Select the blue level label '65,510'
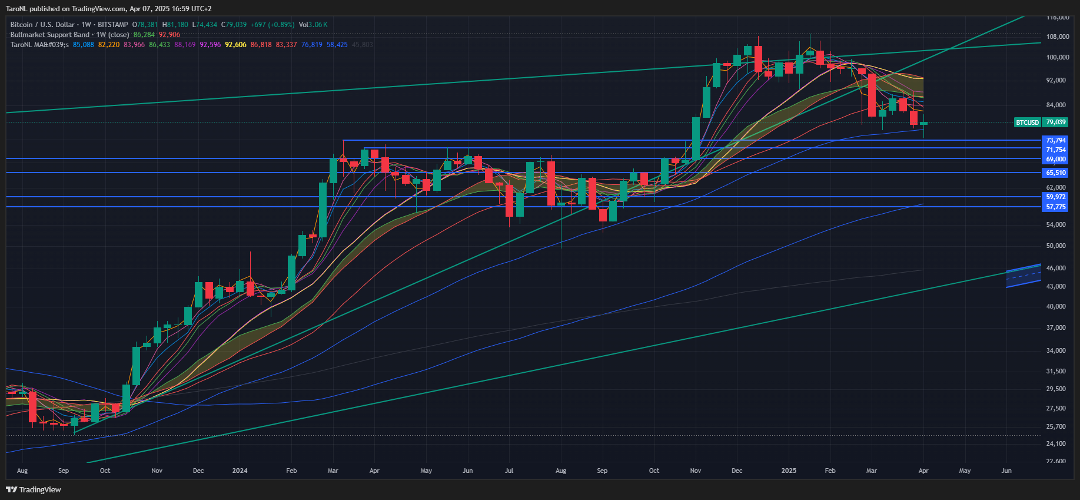The height and width of the screenshot is (500, 1080). point(1055,173)
